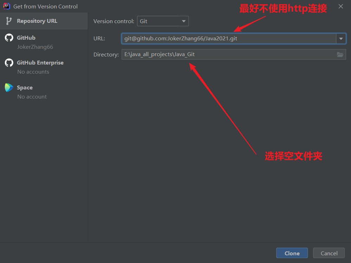Click the JetBrains Space logo icon

pos(9,88)
